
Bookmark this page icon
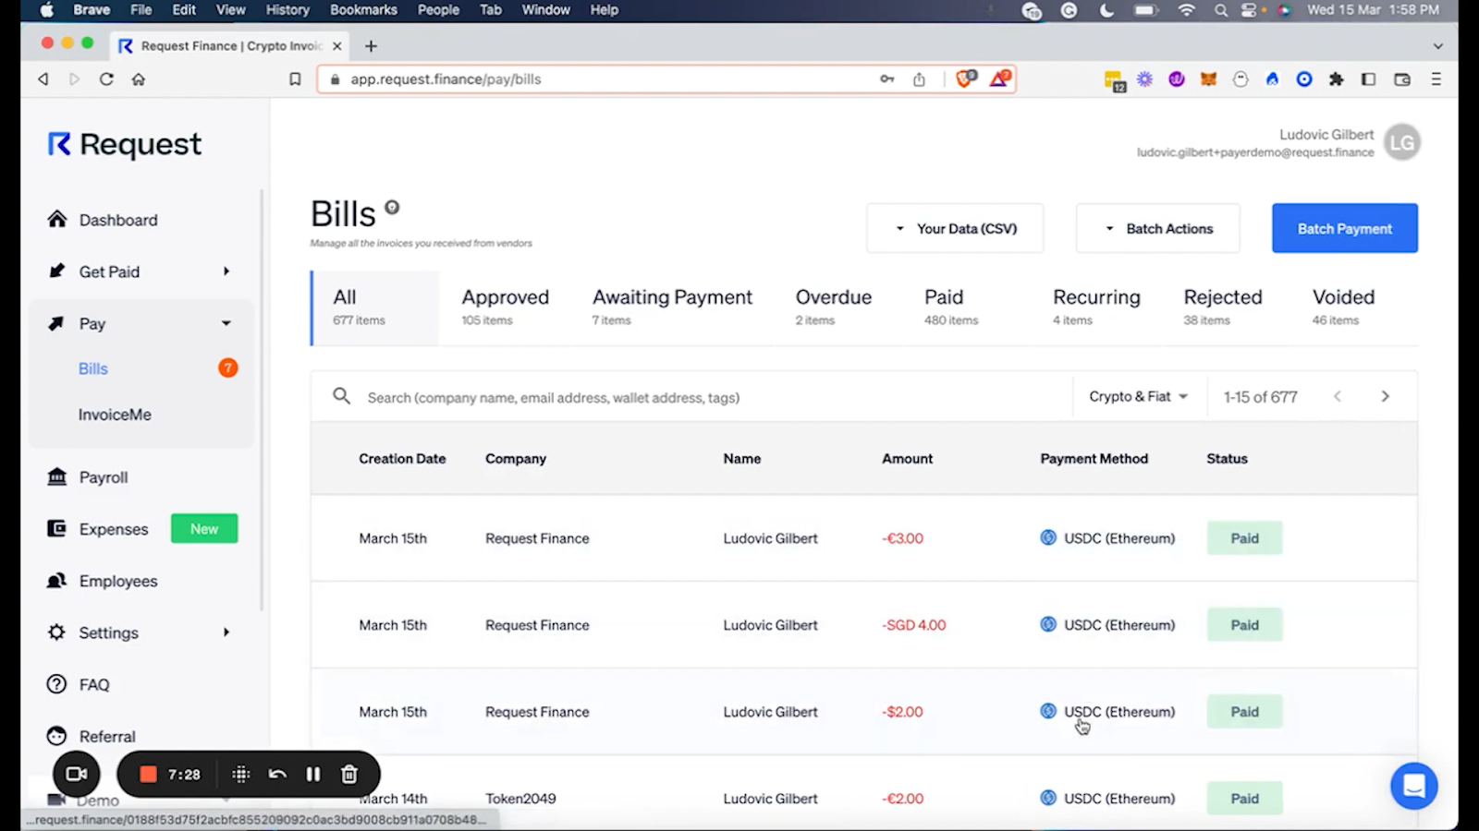coord(295,79)
